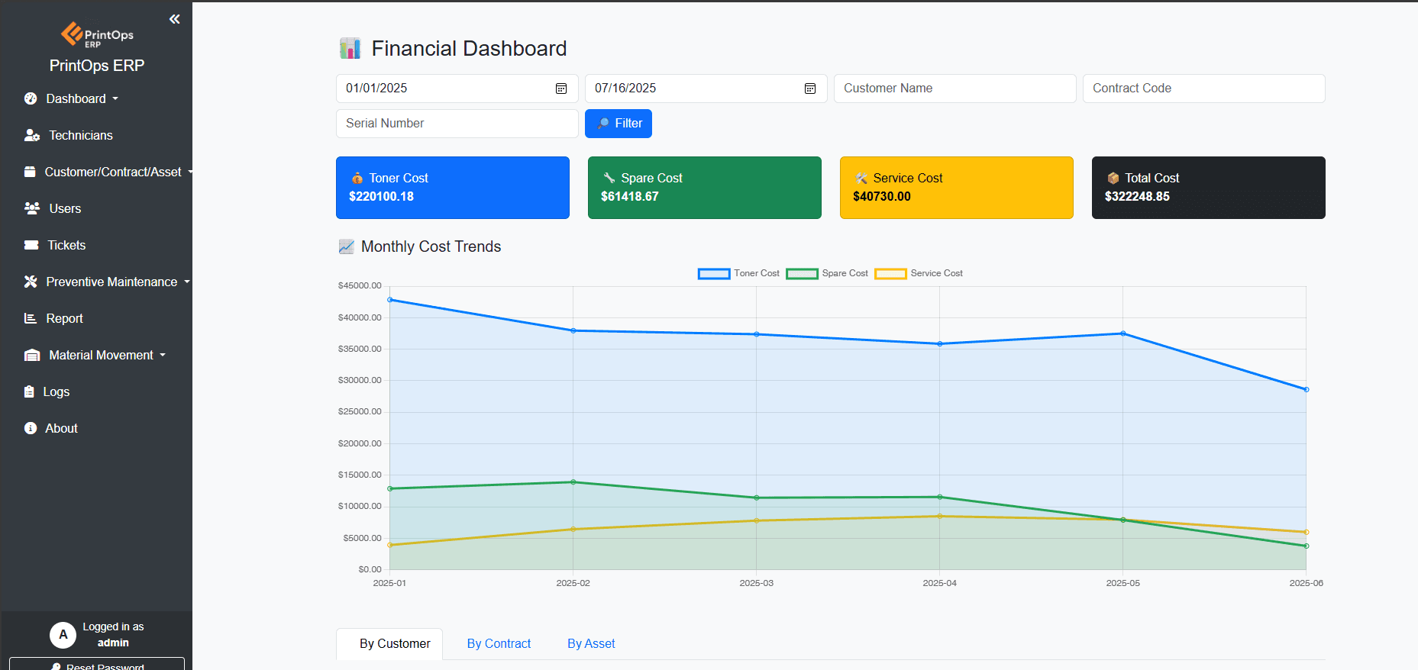Click the Service Cost data point at 2025-04
The height and width of the screenshot is (670, 1418).
940,517
